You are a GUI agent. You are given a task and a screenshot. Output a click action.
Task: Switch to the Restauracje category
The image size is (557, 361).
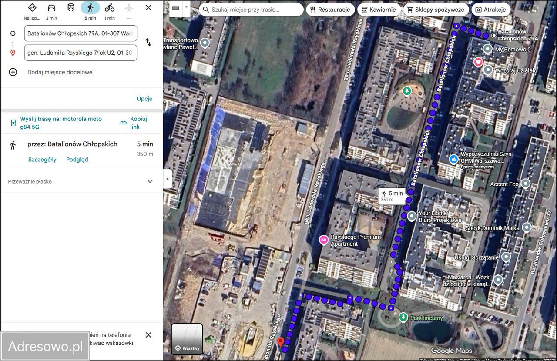(330, 9)
